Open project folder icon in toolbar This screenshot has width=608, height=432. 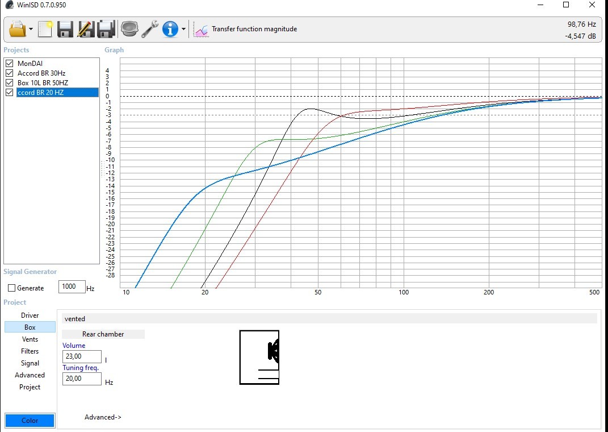pyautogui.click(x=18, y=29)
